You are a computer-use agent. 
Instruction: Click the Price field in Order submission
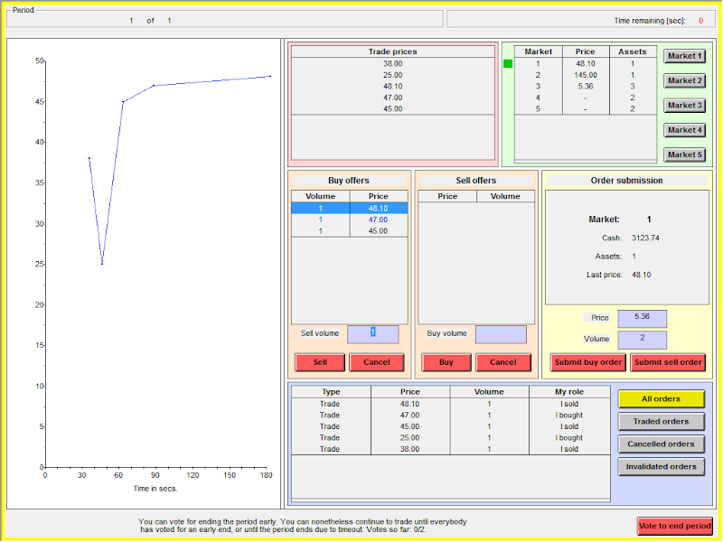click(643, 319)
